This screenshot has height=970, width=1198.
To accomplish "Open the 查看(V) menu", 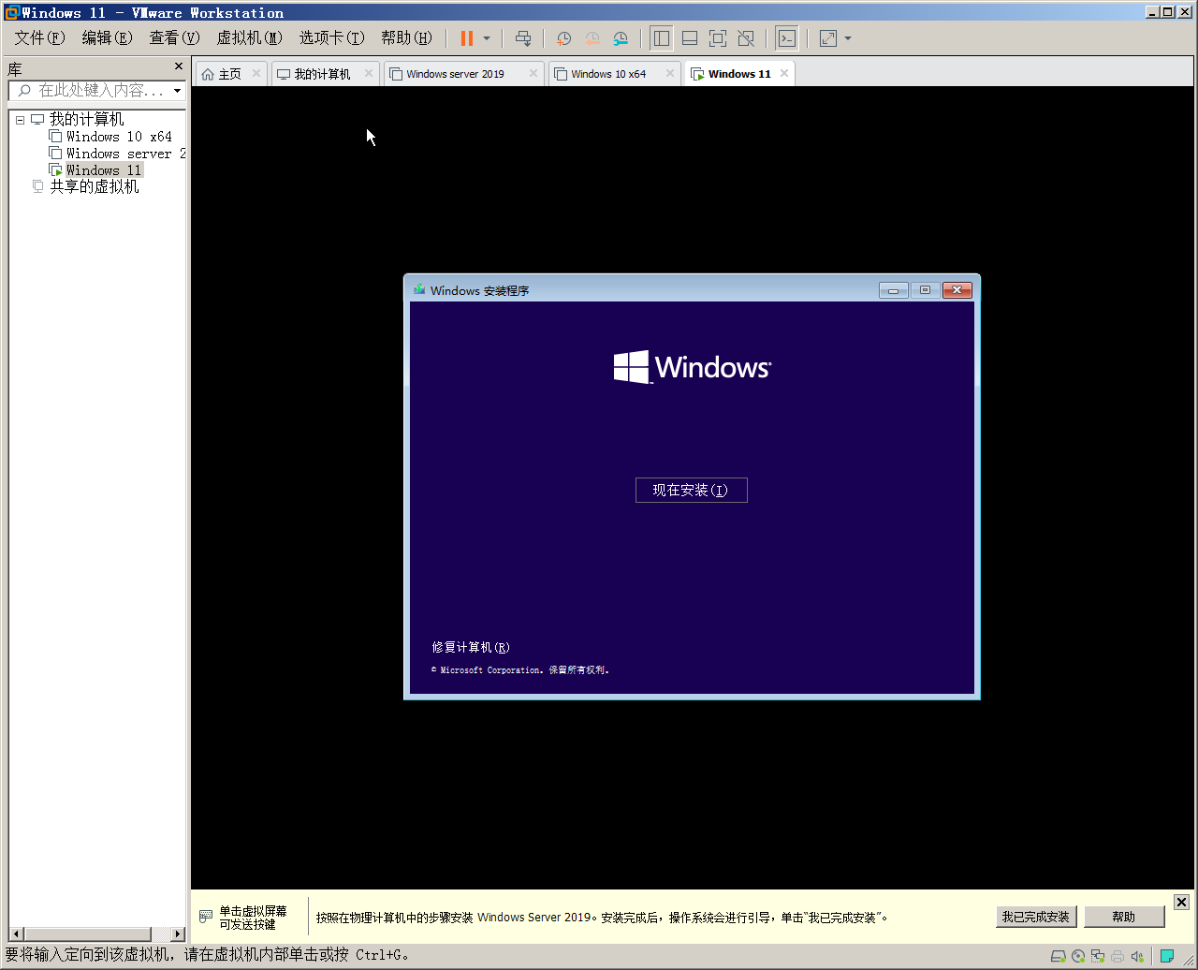I will (x=175, y=37).
